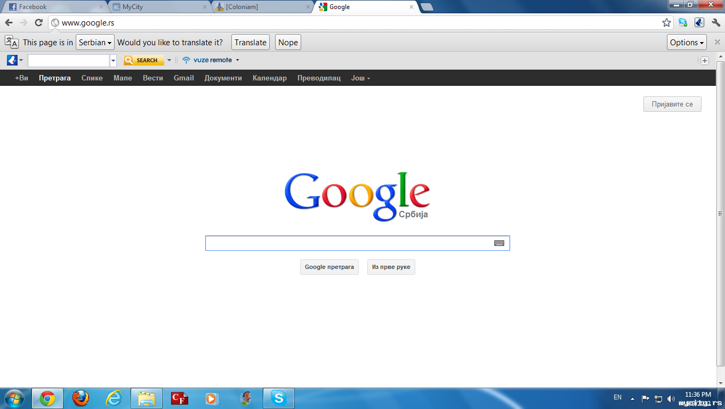Click the blue bird extension icon beside the address bar

pyautogui.click(x=699, y=22)
